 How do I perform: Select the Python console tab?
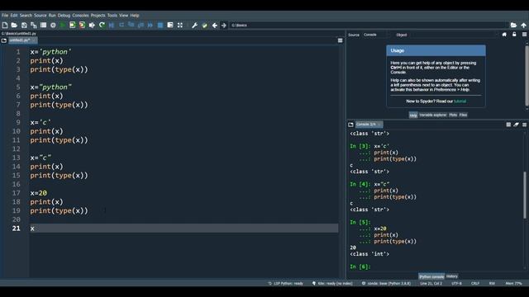pos(431,276)
